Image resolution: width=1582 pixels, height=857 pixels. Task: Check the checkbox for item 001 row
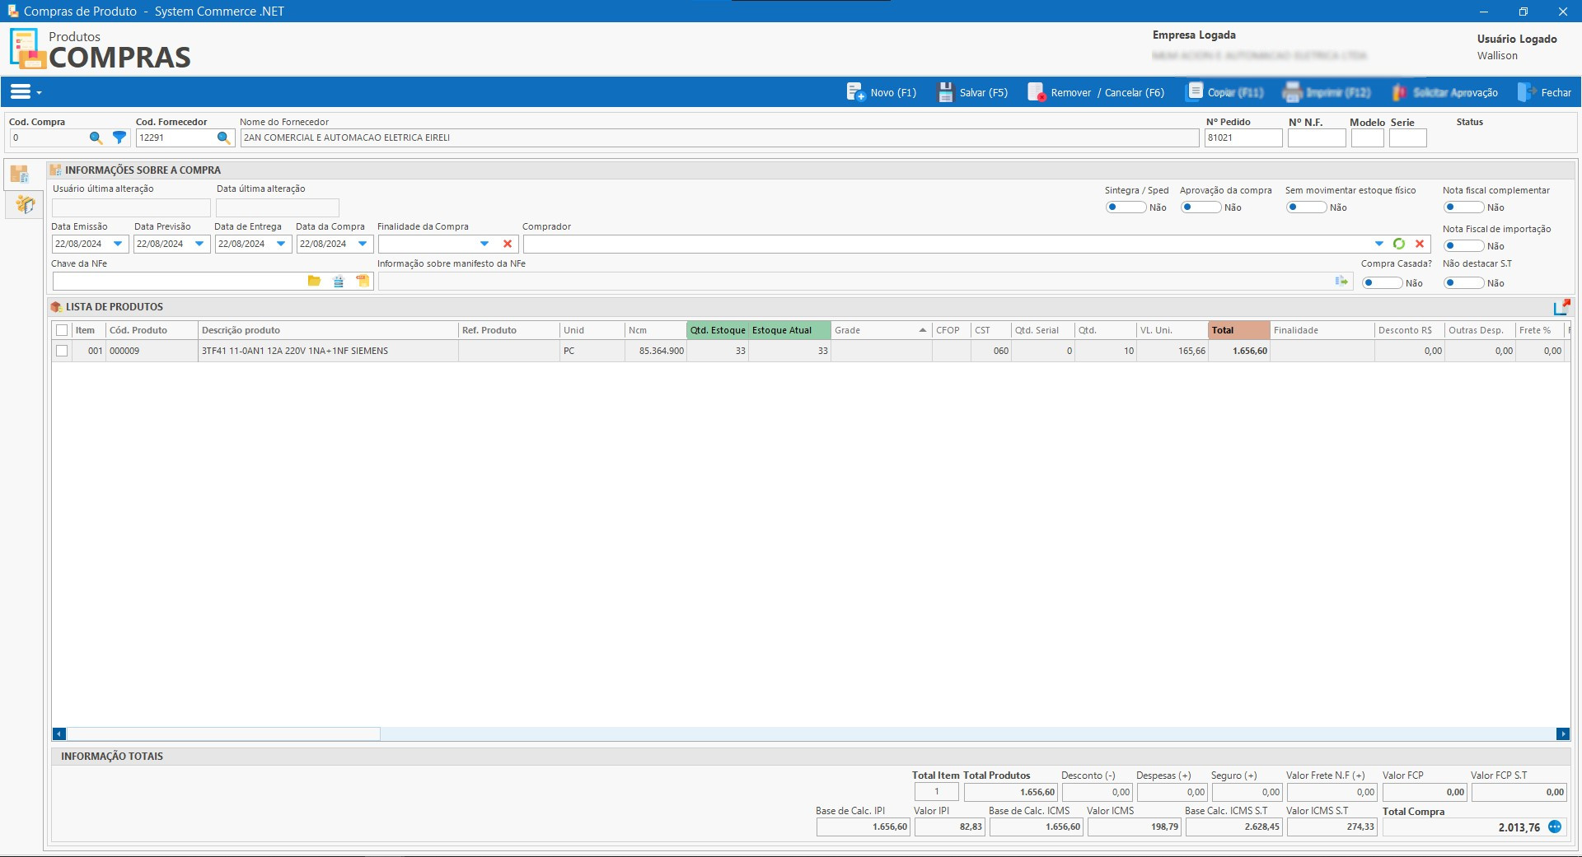62,351
